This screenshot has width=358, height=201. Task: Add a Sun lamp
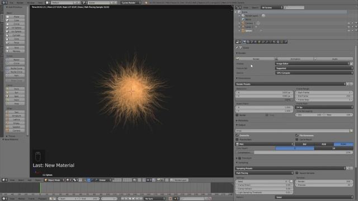[x=15, y=93]
